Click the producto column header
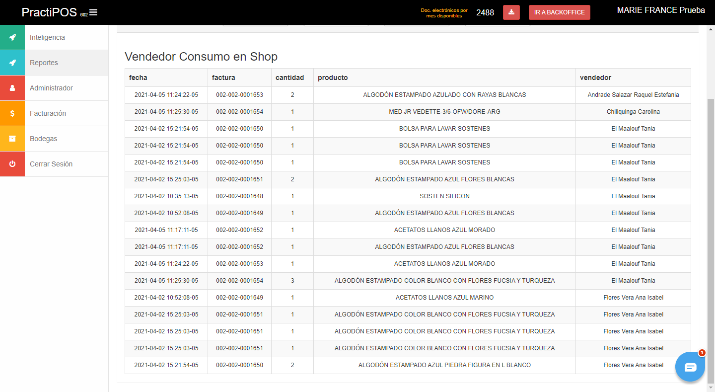The height and width of the screenshot is (392, 715). [333, 78]
